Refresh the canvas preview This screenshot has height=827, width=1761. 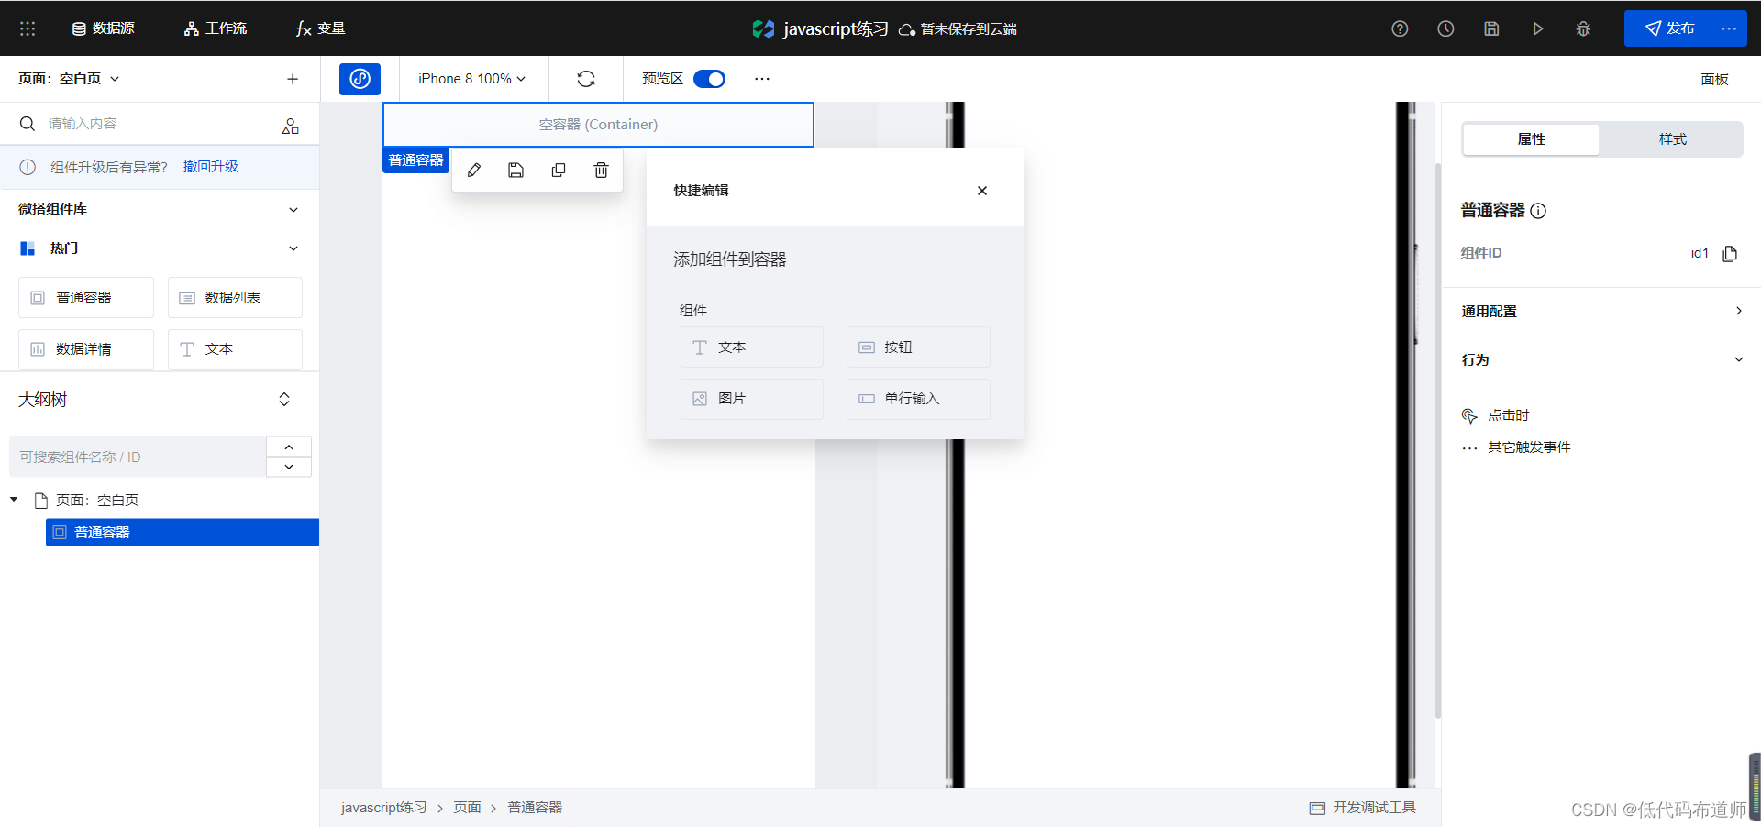pyautogui.click(x=586, y=79)
